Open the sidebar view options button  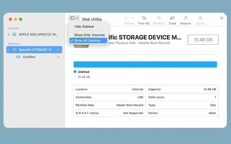[x=74, y=18]
